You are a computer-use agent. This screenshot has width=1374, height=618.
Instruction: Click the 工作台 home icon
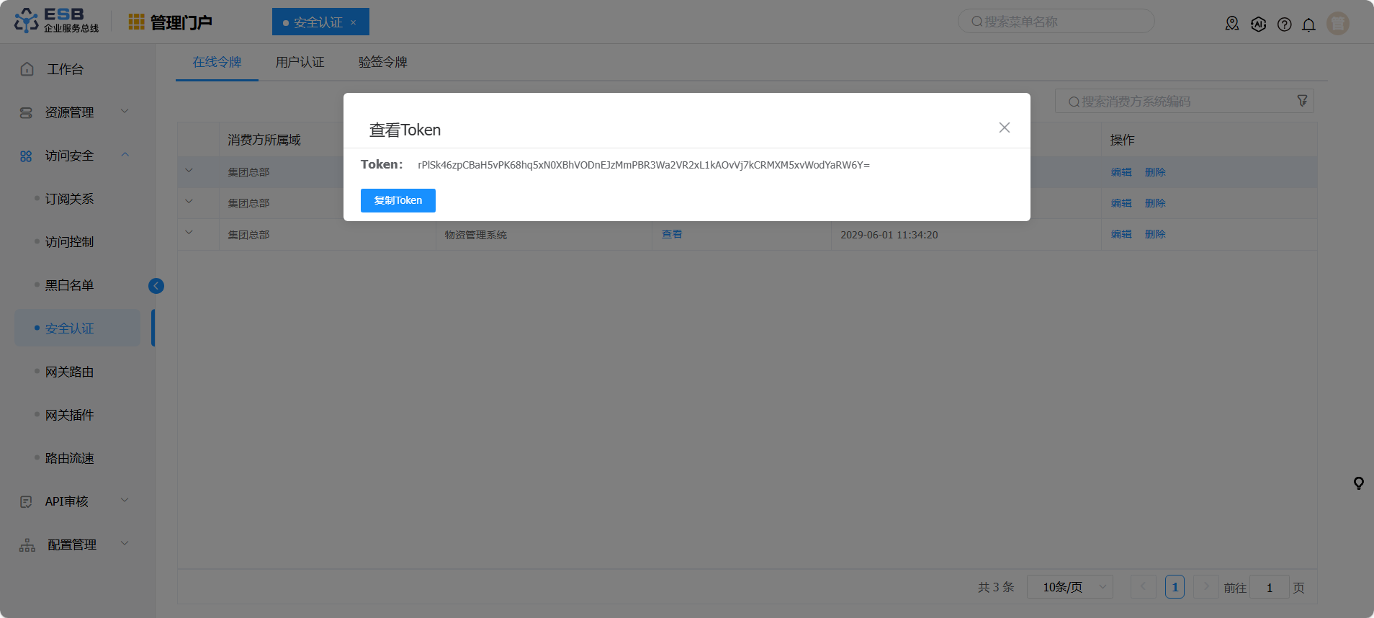click(27, 69)
